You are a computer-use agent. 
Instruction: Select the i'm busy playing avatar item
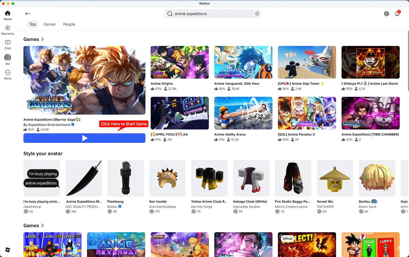point(42,178)
